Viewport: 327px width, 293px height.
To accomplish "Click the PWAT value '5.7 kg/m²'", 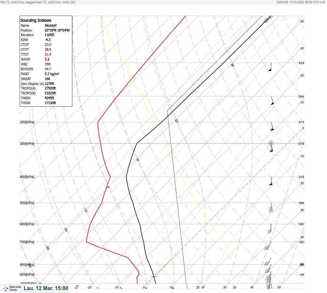I will tap(52, 74).
